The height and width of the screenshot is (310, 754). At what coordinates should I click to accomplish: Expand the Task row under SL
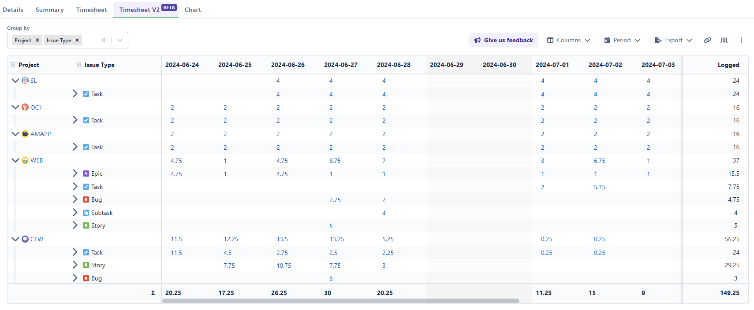coord(75,94)
